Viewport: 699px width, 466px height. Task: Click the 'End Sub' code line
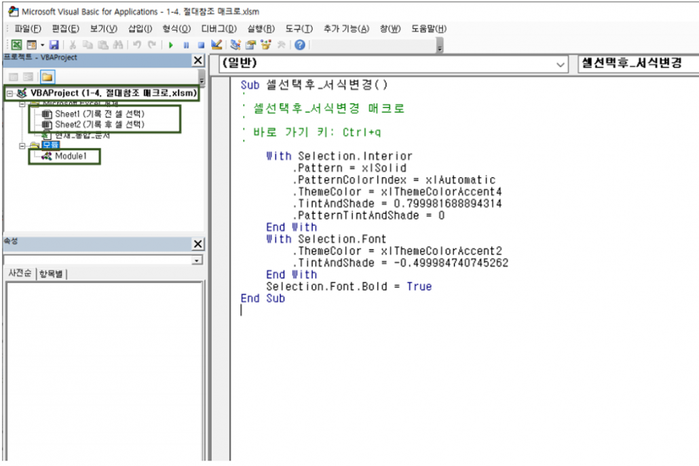[x=263, y=298]
